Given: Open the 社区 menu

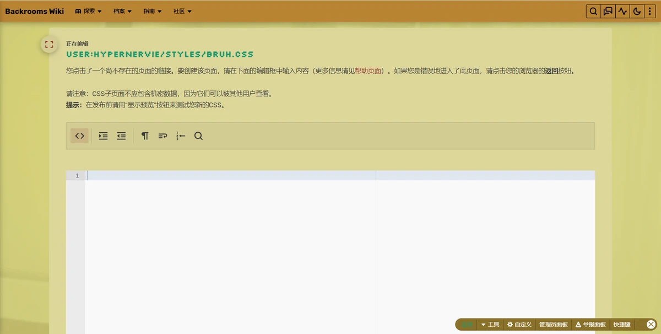Looking at the screenshot, I should pos(182,10).
